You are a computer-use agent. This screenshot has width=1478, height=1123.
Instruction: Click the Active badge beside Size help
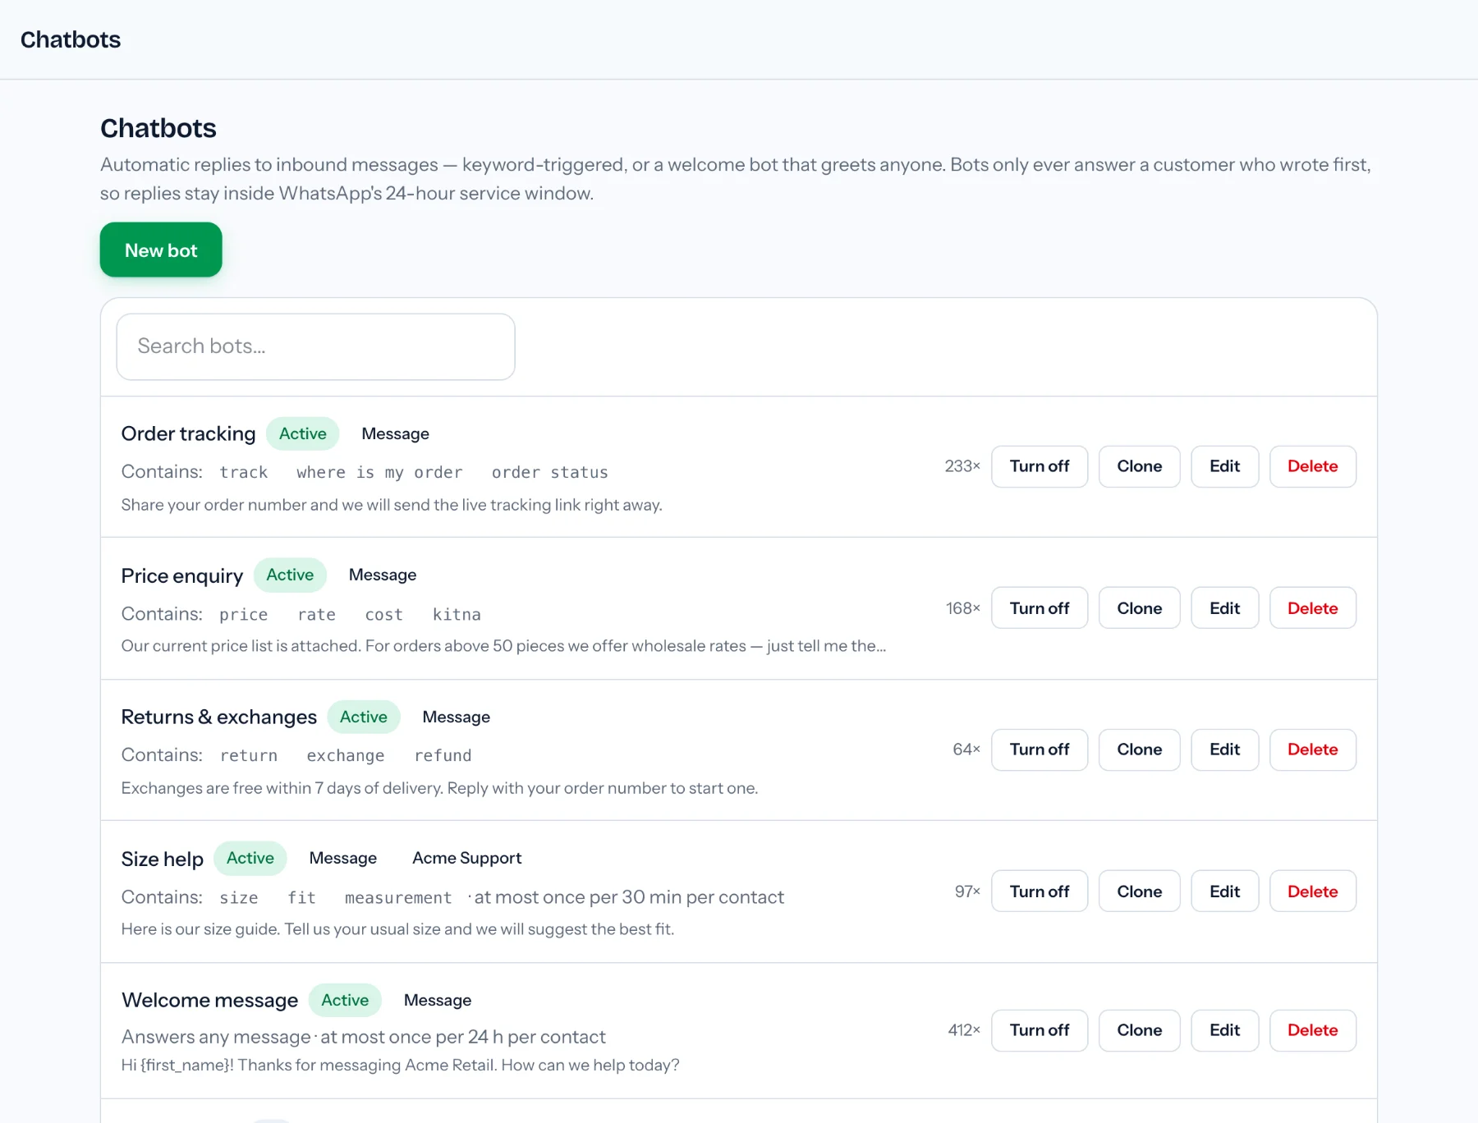[x=250, y=858]
